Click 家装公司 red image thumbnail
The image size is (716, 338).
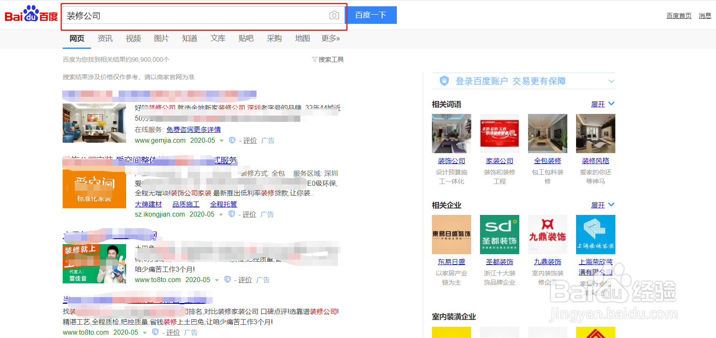500,134
